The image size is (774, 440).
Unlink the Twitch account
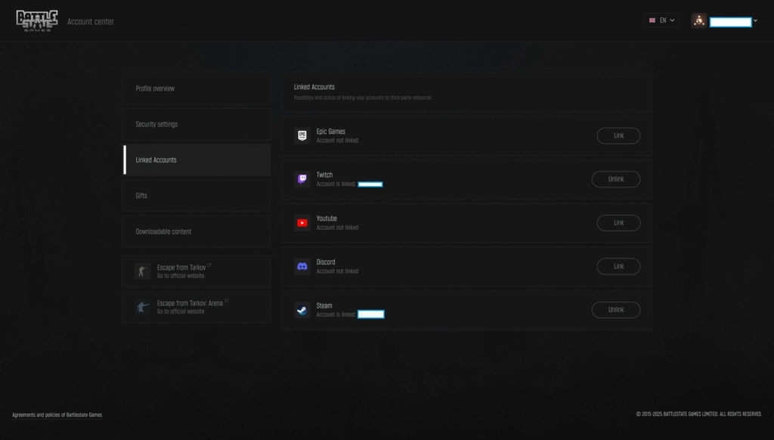point(616,179)
